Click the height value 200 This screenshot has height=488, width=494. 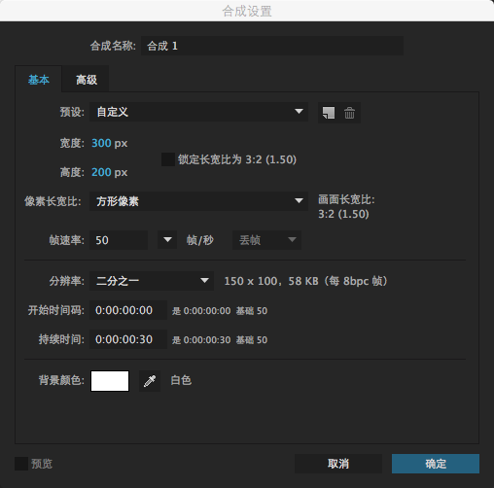[x=101, y=172]
